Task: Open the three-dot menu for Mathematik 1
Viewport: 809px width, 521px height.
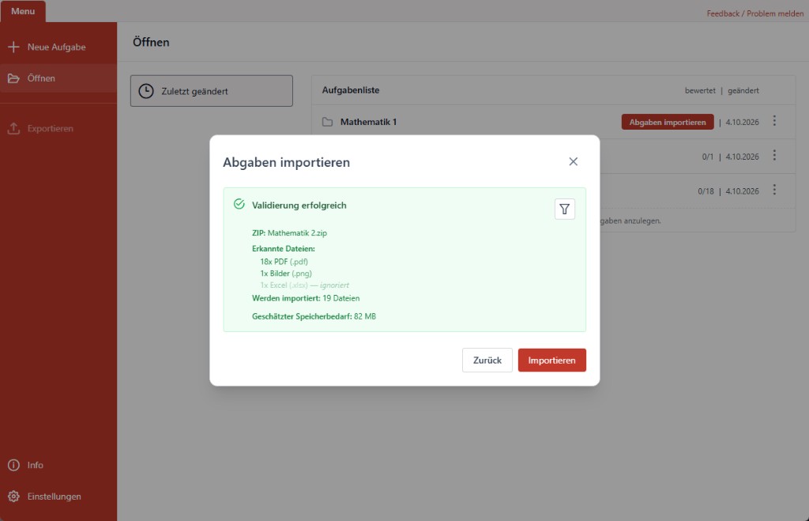Action: click(774, 121)
